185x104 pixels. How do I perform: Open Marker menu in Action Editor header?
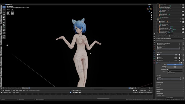pyautogui.click(x=21, y=90)
